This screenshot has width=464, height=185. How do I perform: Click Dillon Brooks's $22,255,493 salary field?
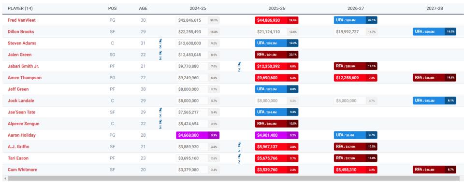[198, 31]
